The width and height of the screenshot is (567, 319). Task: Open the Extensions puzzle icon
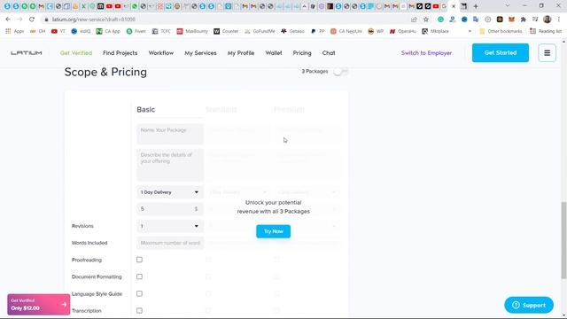coord(524,19)
